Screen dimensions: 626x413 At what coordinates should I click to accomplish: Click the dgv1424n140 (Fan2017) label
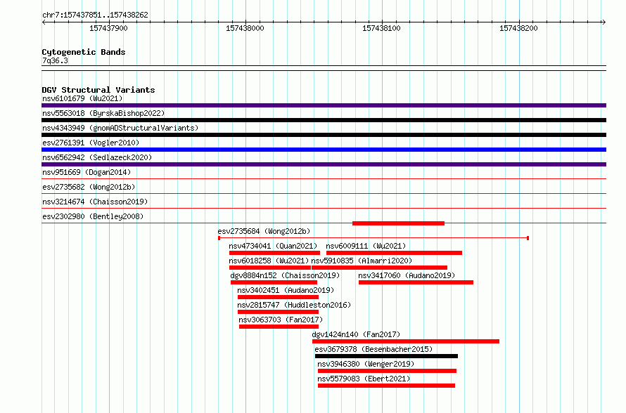(356, 334)
